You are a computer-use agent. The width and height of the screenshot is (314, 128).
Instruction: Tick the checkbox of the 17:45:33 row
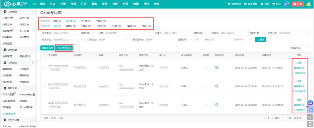[x=44, y=68]
